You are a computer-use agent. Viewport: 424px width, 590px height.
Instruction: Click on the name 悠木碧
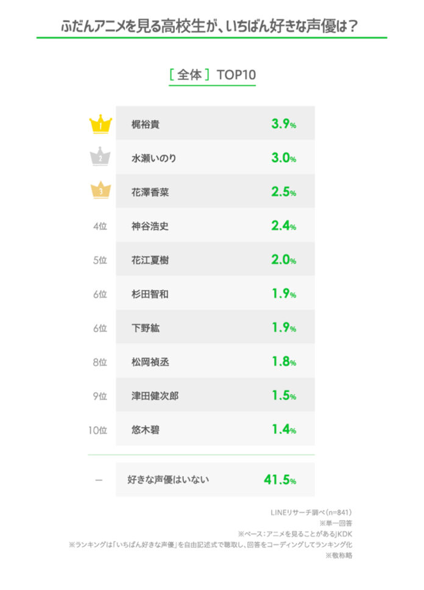(x=146, y=430)
